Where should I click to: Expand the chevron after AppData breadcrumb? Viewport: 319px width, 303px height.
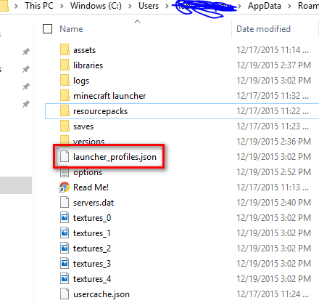289,6
